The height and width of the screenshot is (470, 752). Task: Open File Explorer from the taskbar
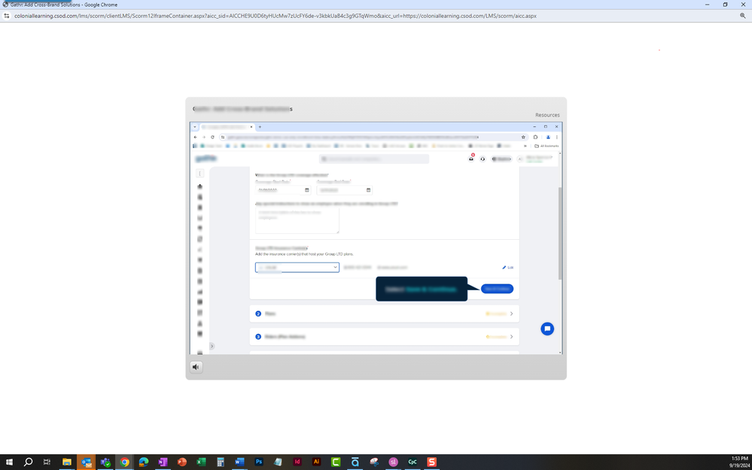tap(67, 462)
